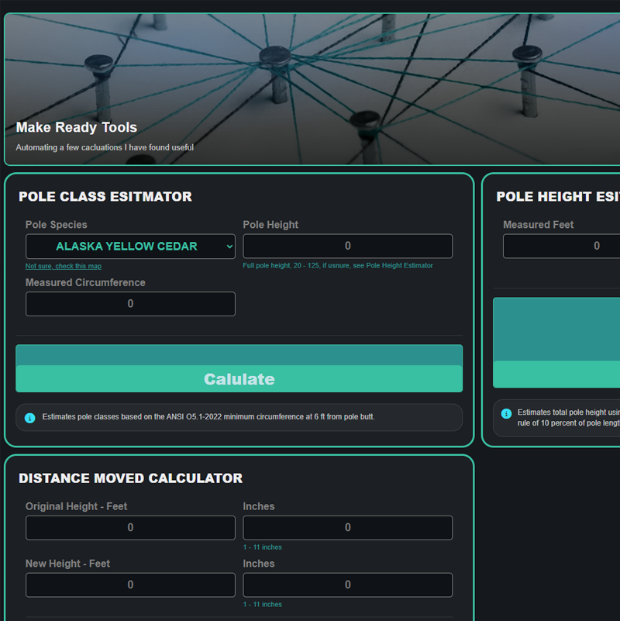
Task: Click the Pole Species label
Action: tap(57, 225)
